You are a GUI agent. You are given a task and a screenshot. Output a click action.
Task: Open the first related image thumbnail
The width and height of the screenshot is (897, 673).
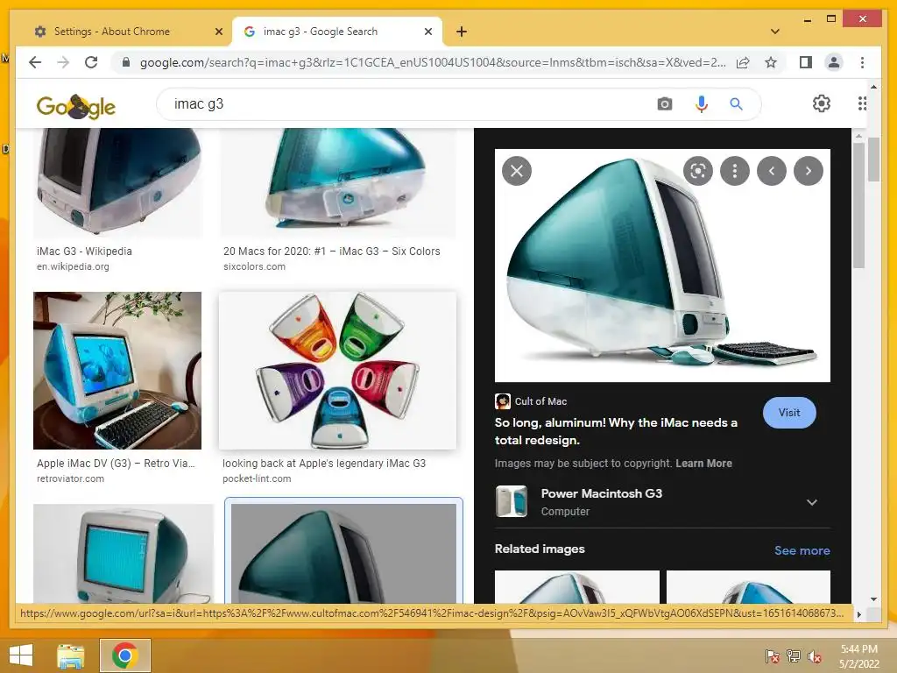[x=576, y=586]
